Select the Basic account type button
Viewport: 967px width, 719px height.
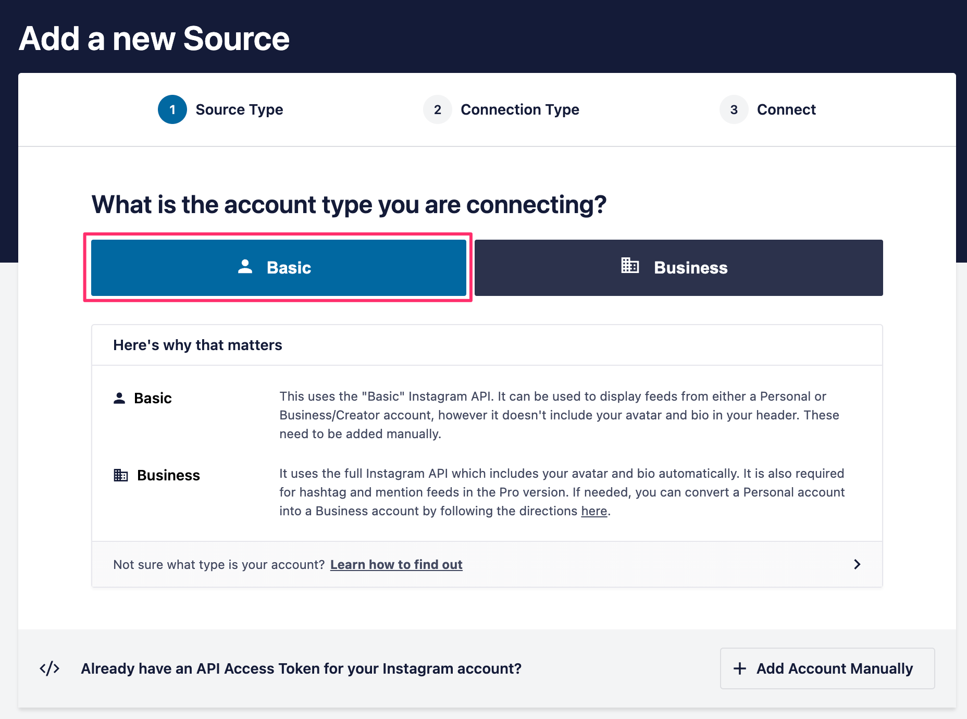click(279, 268)
